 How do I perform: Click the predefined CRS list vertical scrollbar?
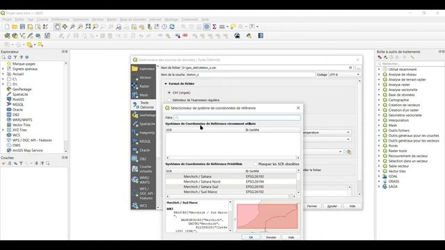click(298, 181)
